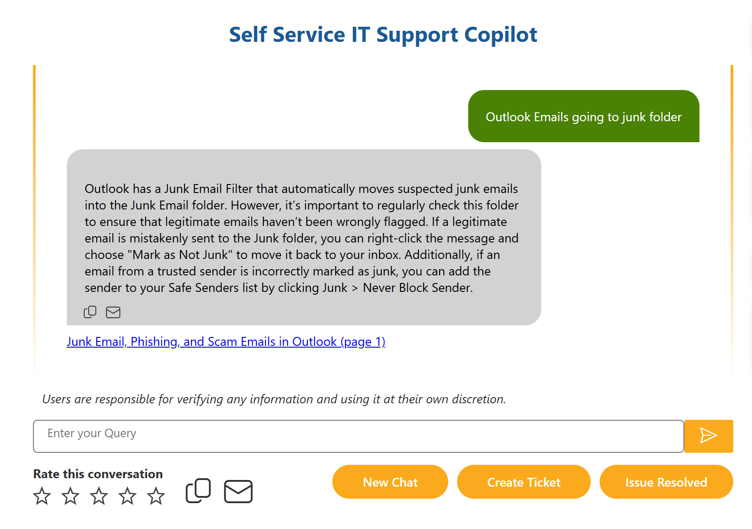Email the conversation using the envelope icon

(x=238, y=490)
